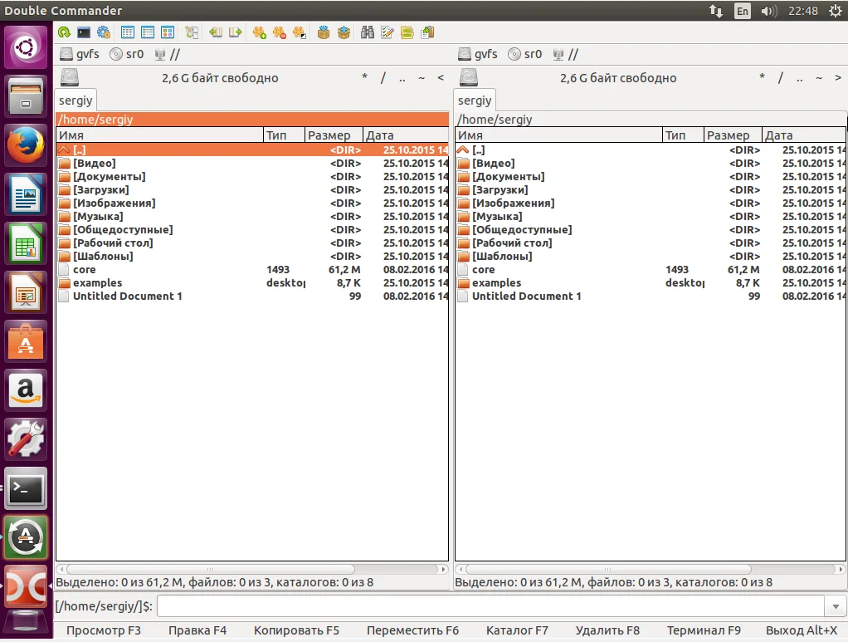
Task: Click the Pack files box icon
Action: click(x=324, y=32)
